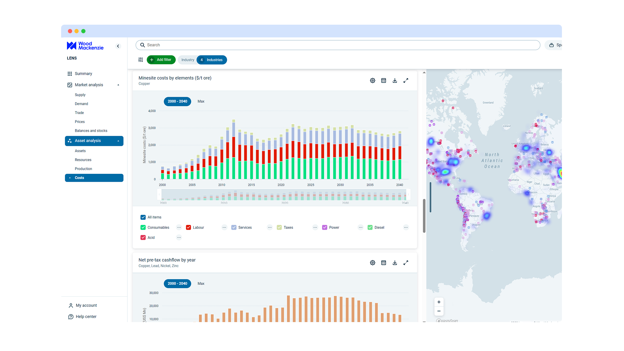Uncheck the All items checkbox

(x=143, y=217)
